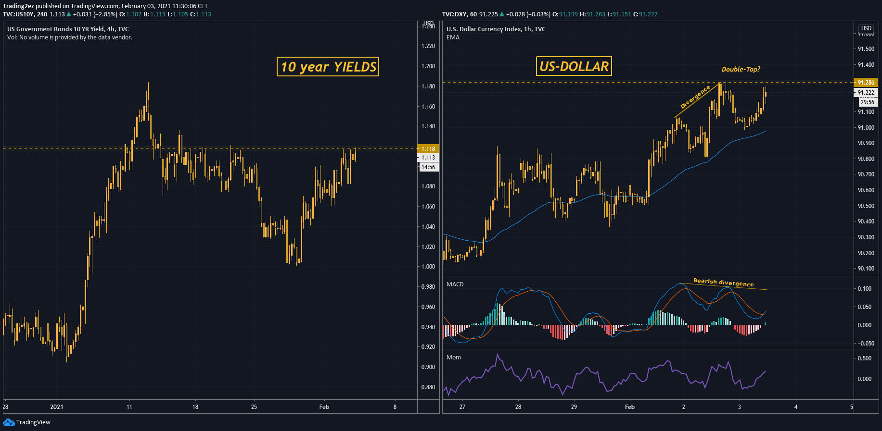Click the 90.500 level on the dollar axis

point(866,206)
